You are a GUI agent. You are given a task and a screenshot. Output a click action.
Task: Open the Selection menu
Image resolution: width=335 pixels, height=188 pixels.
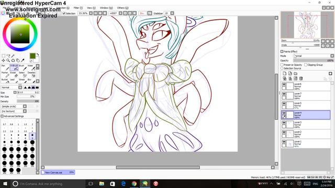[x=63, y=8]
